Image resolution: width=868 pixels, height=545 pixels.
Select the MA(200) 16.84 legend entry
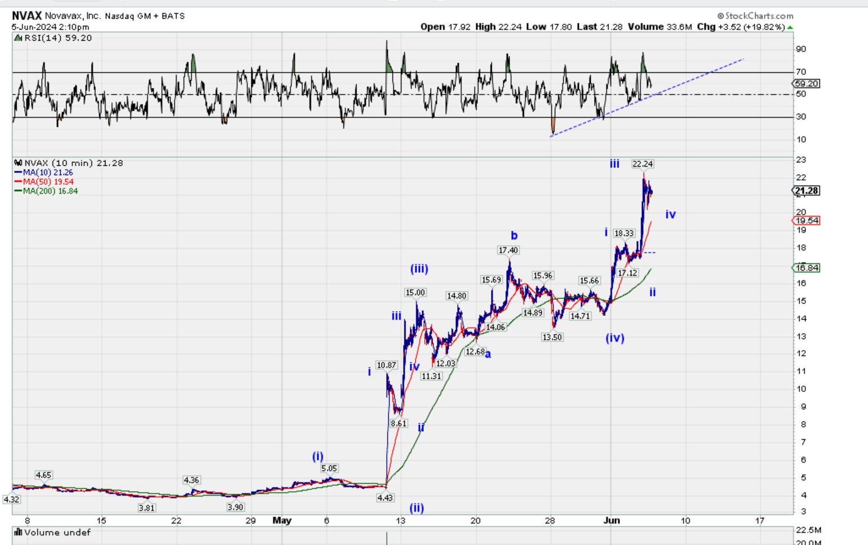46,191
